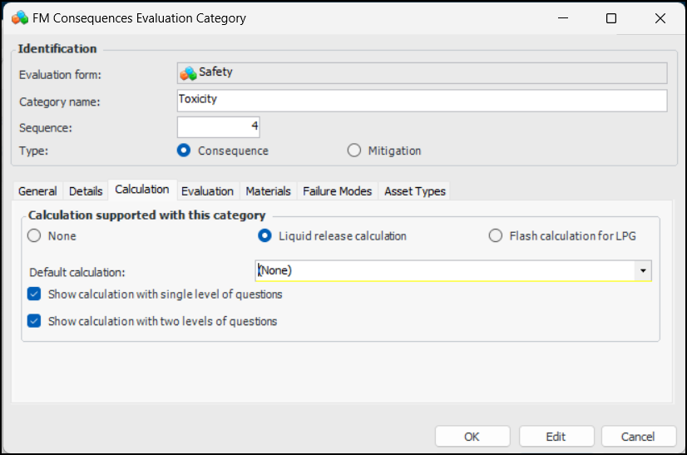687x455 pixels.
Task: Go to the Failure Modes tab
Action: (x=337, y=191)
